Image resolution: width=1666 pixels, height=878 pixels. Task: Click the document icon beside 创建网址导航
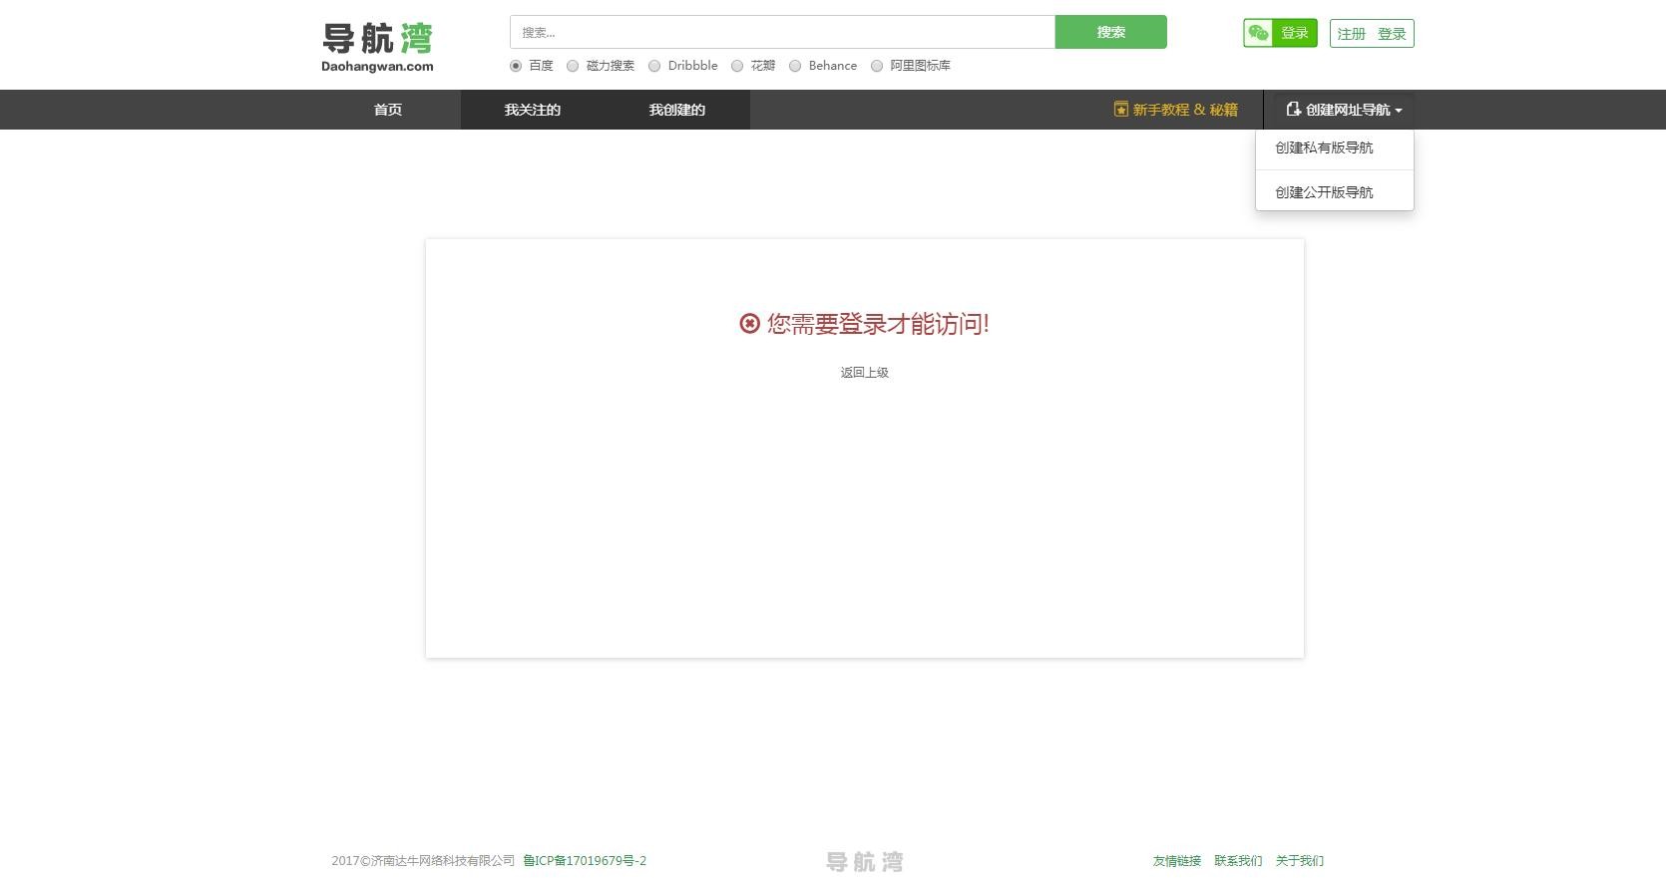(x=1293, y=110)
